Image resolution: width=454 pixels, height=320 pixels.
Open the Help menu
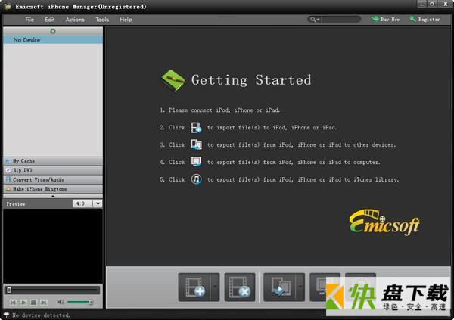point(126,20)
